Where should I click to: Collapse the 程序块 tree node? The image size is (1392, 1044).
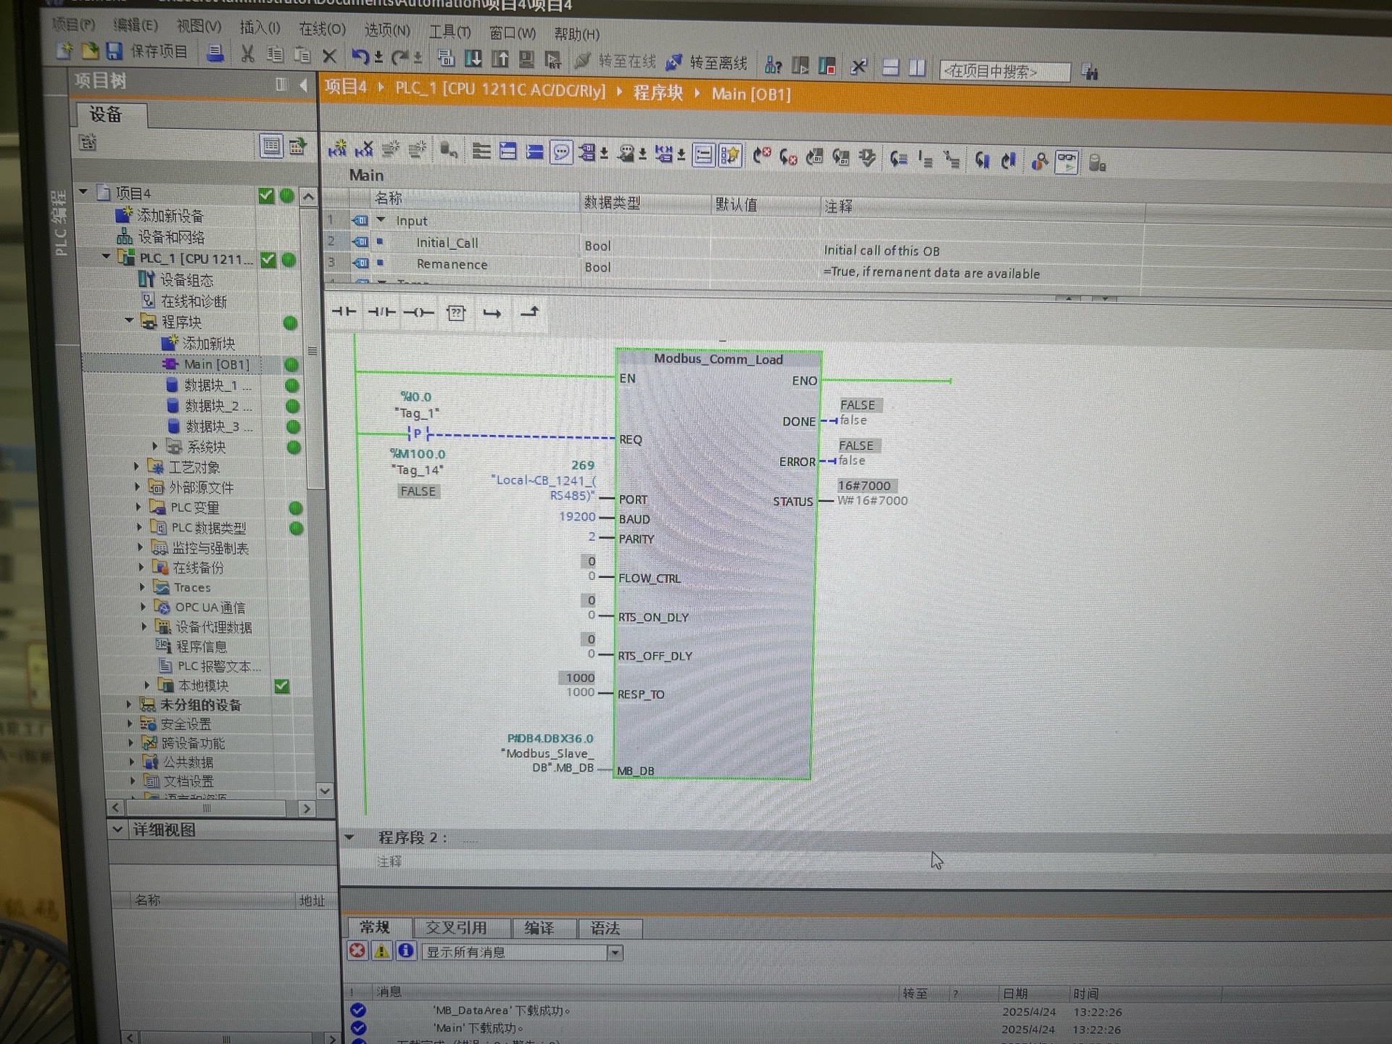pos(129,320)
